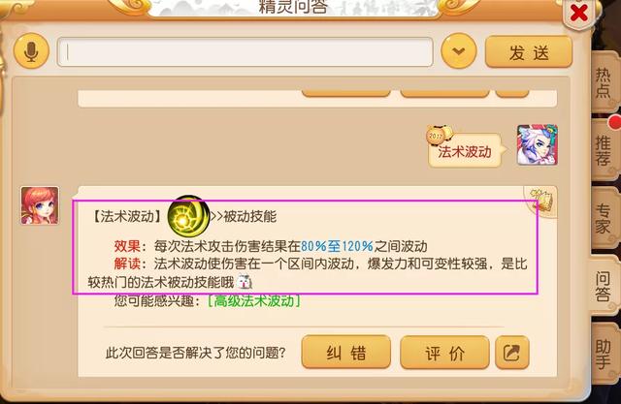Screen dimensions: 621x404
Task: Select the 问答 side tab
Action: (x=603, y=286)
